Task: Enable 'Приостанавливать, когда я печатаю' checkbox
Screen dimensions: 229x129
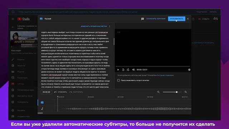Action: (118, 80)
